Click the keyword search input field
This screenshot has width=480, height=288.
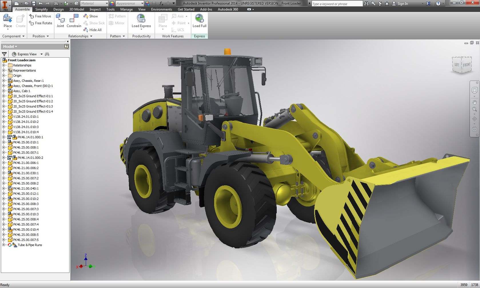(x=337, y=4)
